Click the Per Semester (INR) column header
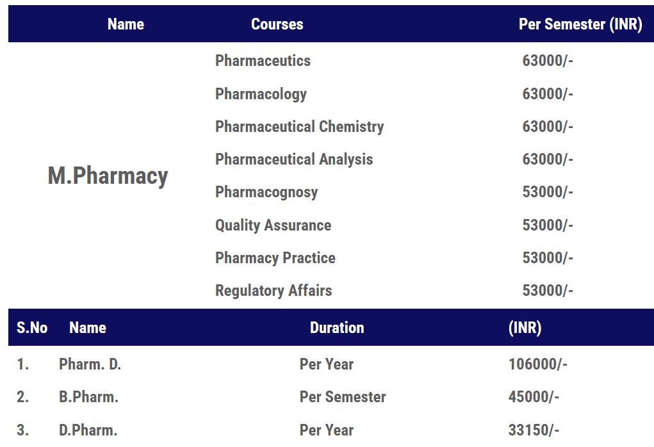This screenshot has width=654, height=447. [580, 24]
